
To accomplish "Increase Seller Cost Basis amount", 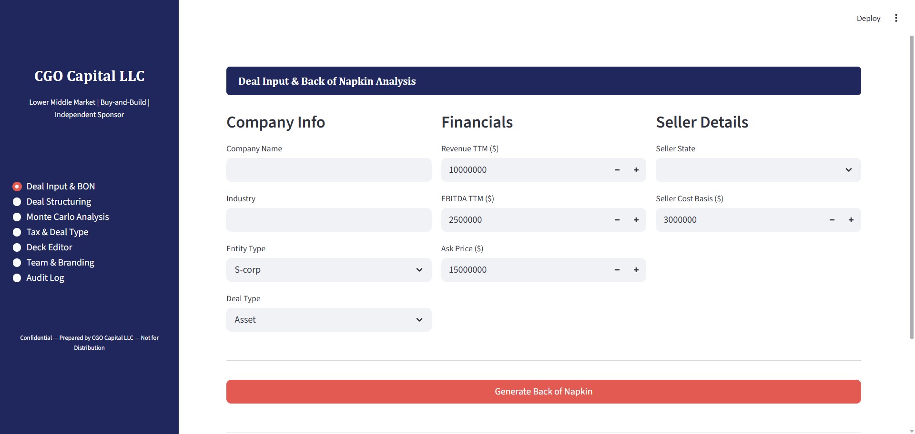I will (x=851, y=220).
